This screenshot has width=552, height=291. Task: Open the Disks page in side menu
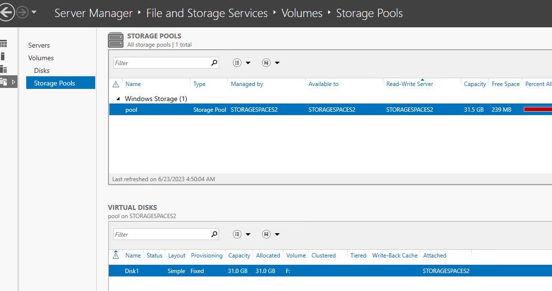[x=42, y=70]
